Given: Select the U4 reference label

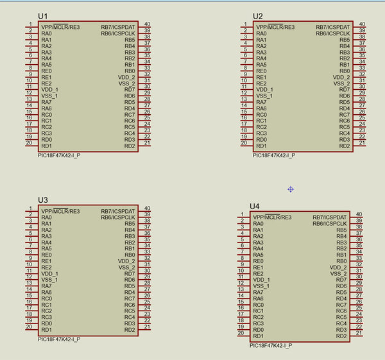Looking at the screenshot, I should [255, 206].
